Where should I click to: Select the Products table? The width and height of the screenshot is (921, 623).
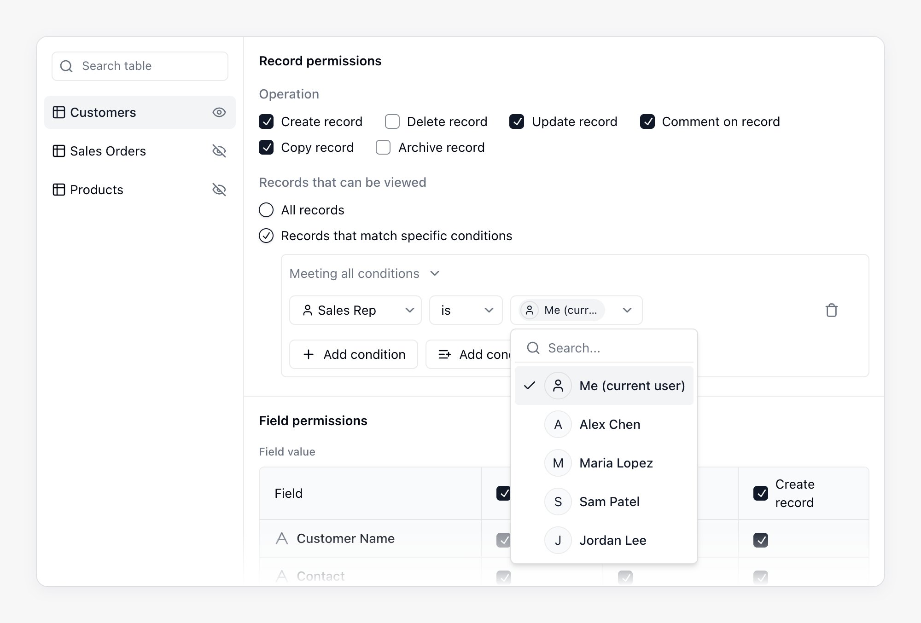(x=140, y=190)
